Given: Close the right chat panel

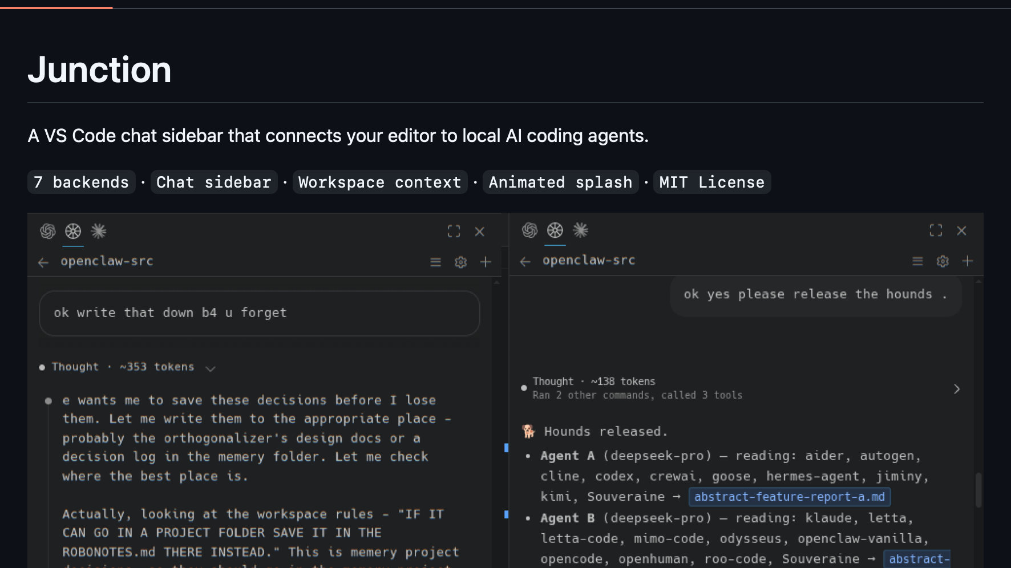Looking at the screenshot, I should [962, 230].
